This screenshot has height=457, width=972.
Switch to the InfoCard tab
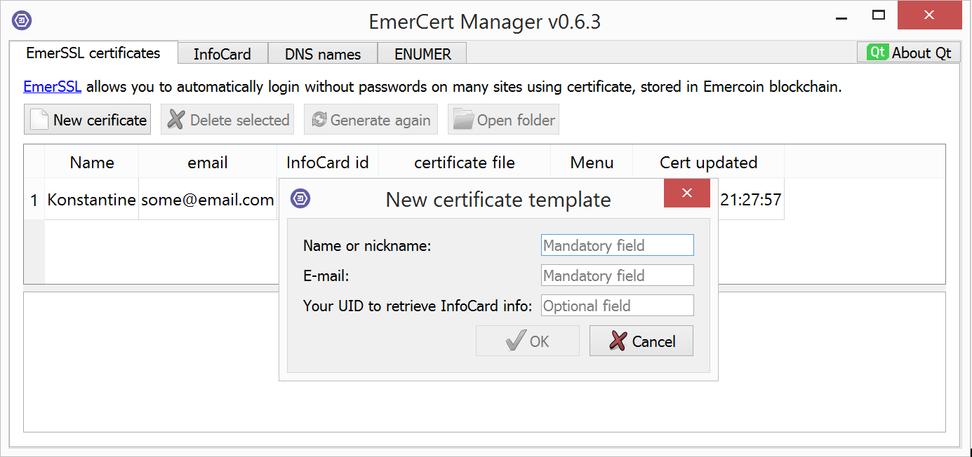[x=222, y=54]
